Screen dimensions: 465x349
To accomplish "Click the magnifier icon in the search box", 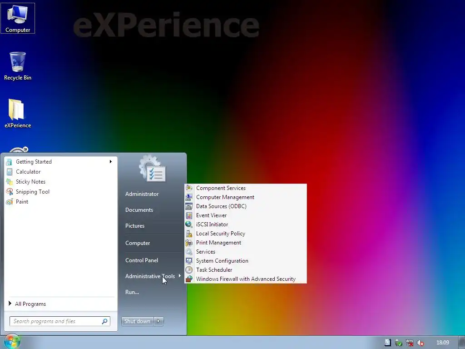I will 105,321.
